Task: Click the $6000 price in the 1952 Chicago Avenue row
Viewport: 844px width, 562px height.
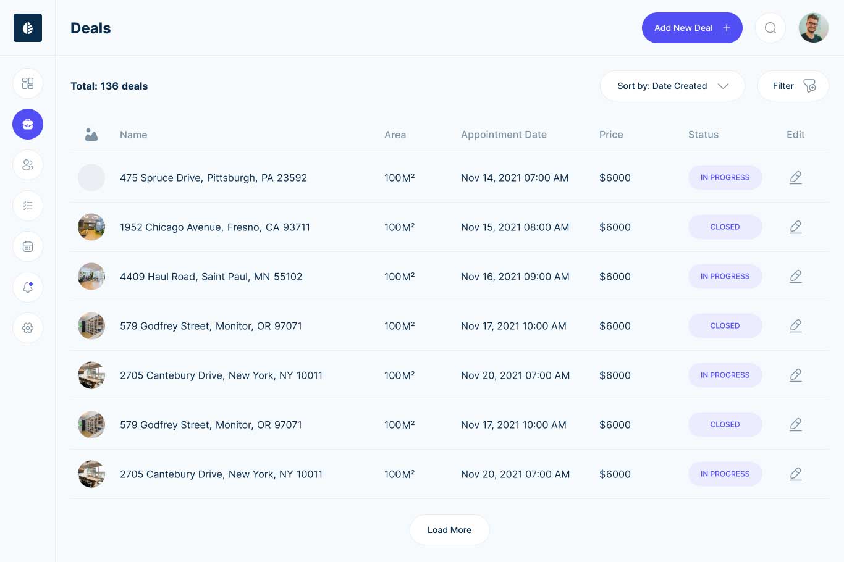Action: pos(615,227)
